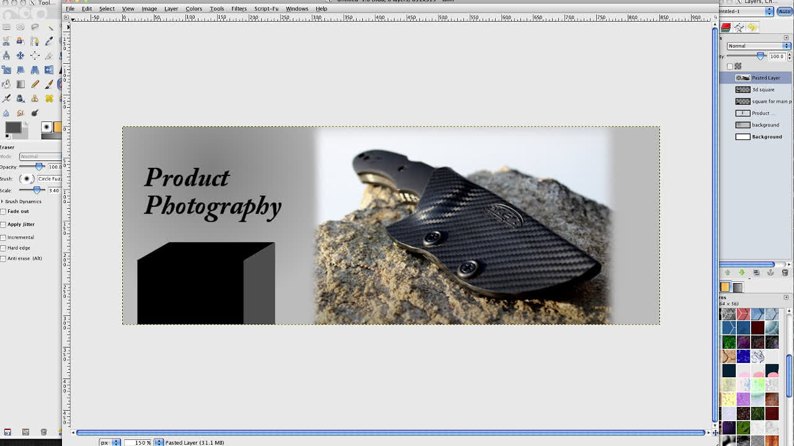The width and height of the screenshot is (794, 446).
Task: Click the Auto button
Action: (x=785, y=11)
